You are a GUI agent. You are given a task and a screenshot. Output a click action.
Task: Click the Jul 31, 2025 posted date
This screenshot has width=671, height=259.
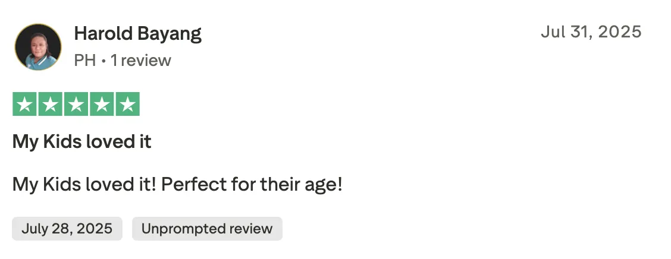click(x=591, y=32)
